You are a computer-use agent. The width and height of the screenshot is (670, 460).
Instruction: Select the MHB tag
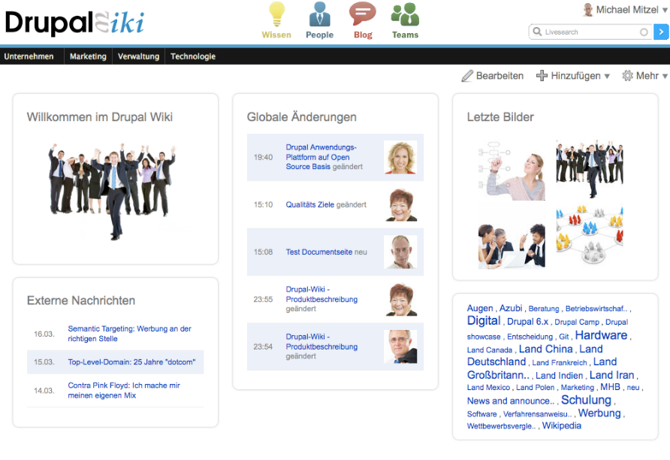click(x=610, y=387)
